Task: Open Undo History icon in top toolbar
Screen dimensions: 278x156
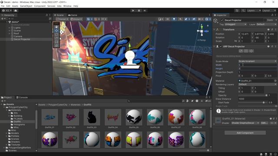Action: [x=237, y=10]
